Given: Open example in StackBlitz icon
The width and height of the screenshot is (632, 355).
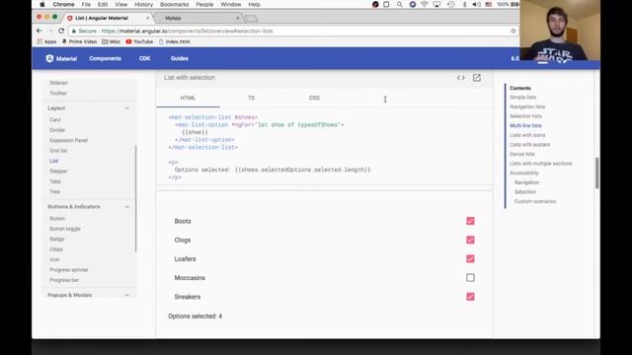Looking at the screenshot, I should 476,78.
